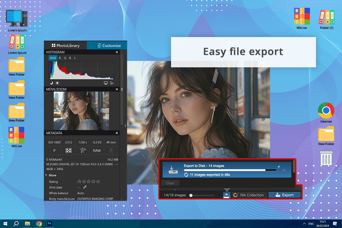This screenshot has height=228, width=342.
Task: Set rating to one star
Action: click(x=79, y=181)
